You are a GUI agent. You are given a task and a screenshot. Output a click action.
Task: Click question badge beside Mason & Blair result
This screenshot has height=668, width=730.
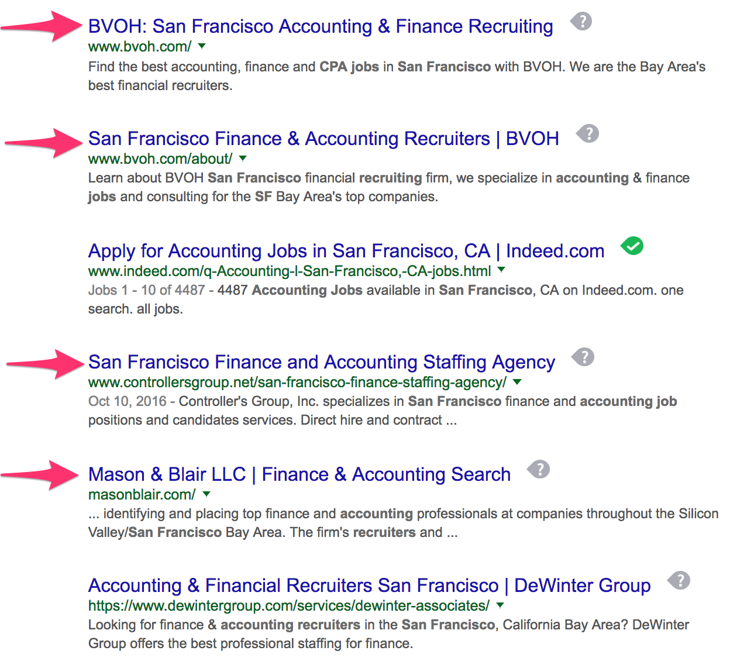[x=538, y=469]
